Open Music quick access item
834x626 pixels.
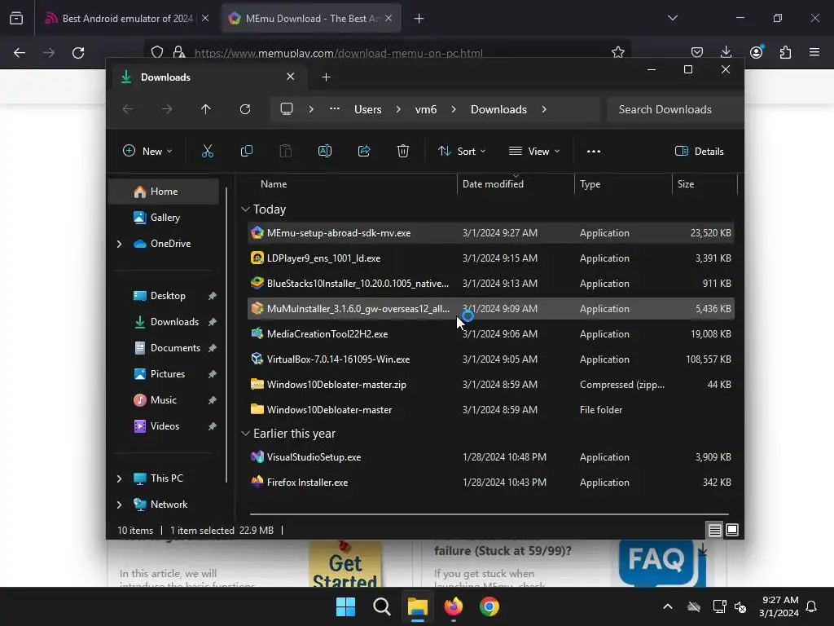point(163,400)
